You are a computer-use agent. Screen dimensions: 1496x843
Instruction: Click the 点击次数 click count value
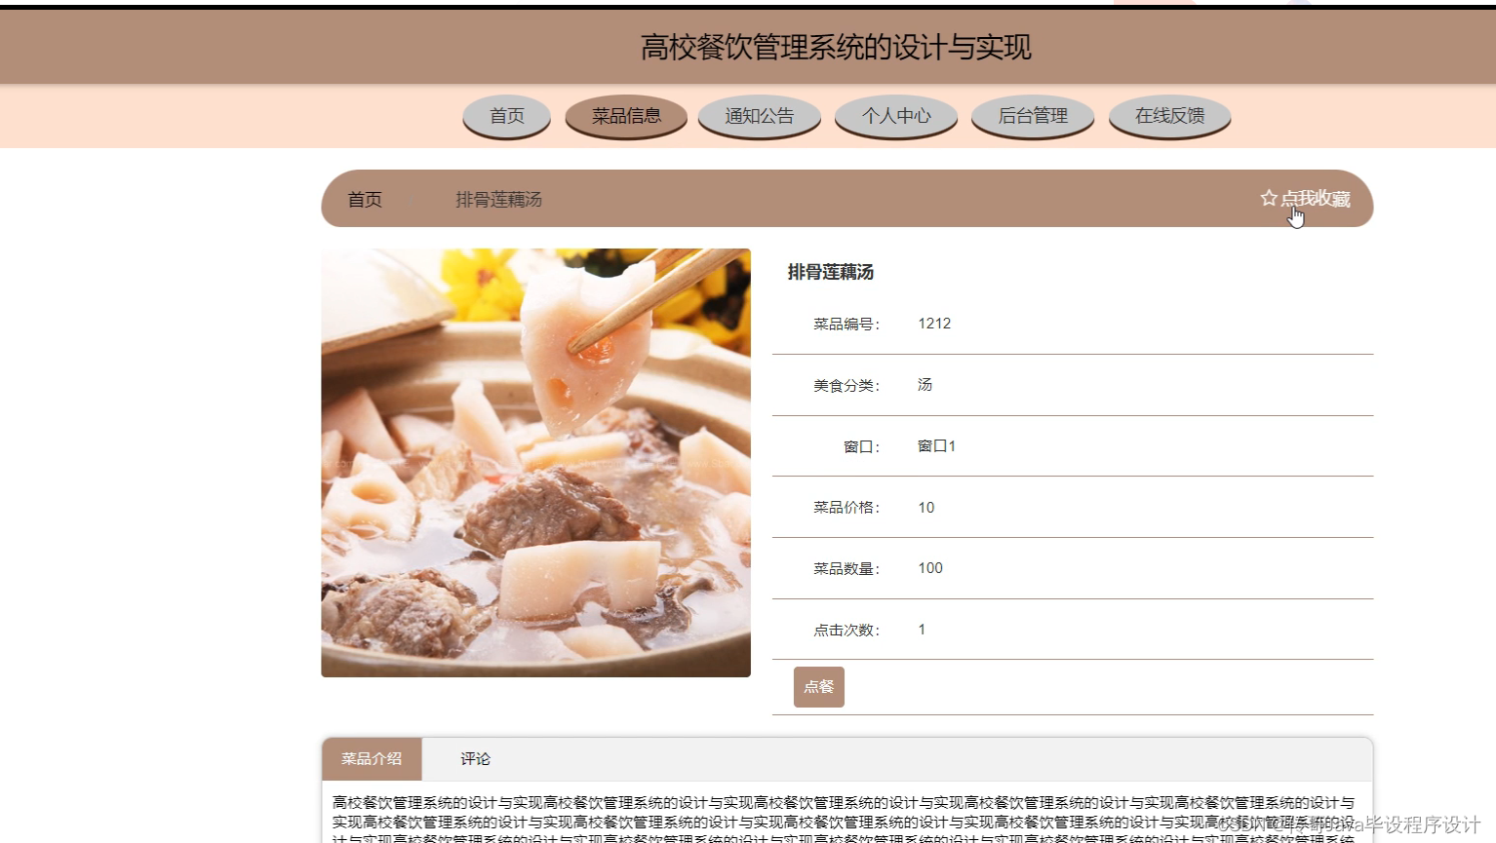click(921, 629)
